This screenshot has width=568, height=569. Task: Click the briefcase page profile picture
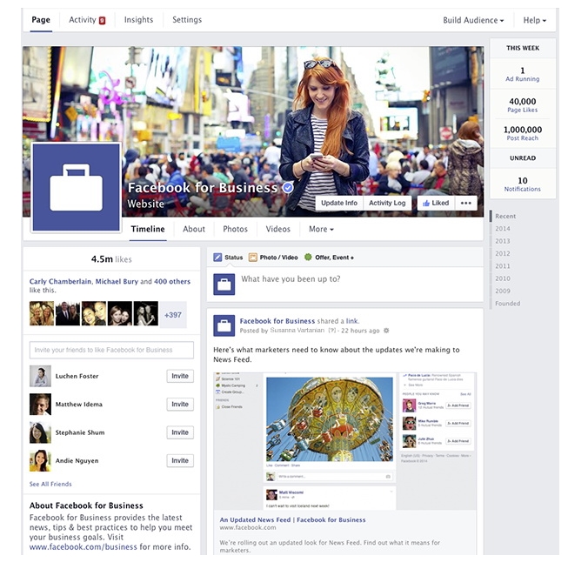(x=77, y=187)
